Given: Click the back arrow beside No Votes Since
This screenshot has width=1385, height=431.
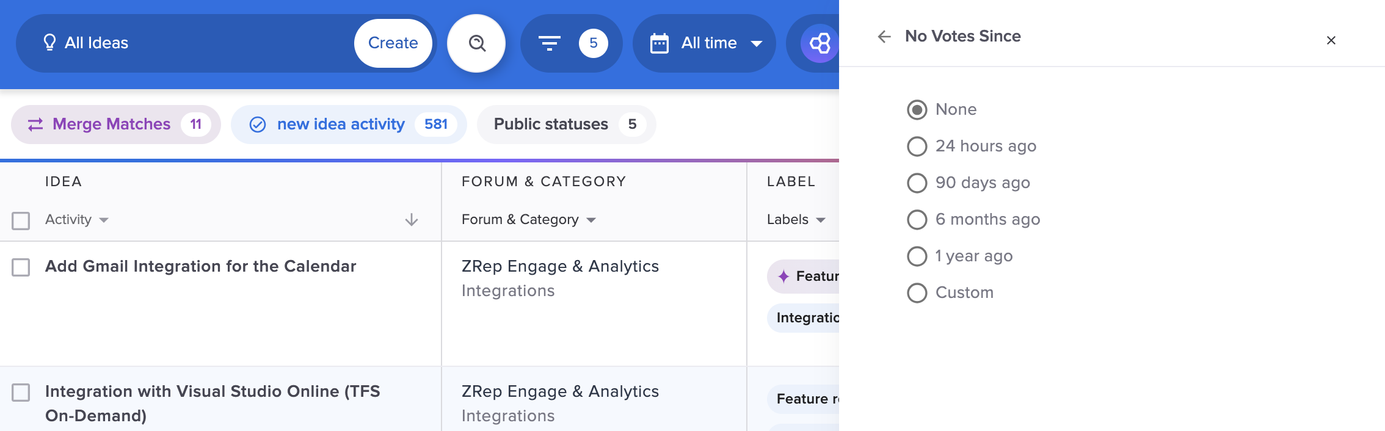Looking at the screenshot, I should pos(884,37).
